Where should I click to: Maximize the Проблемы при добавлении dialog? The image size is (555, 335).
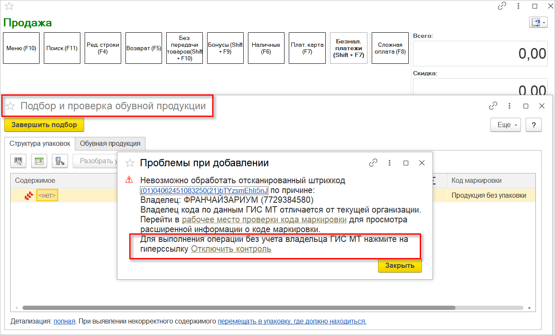(x=406, y=163)
